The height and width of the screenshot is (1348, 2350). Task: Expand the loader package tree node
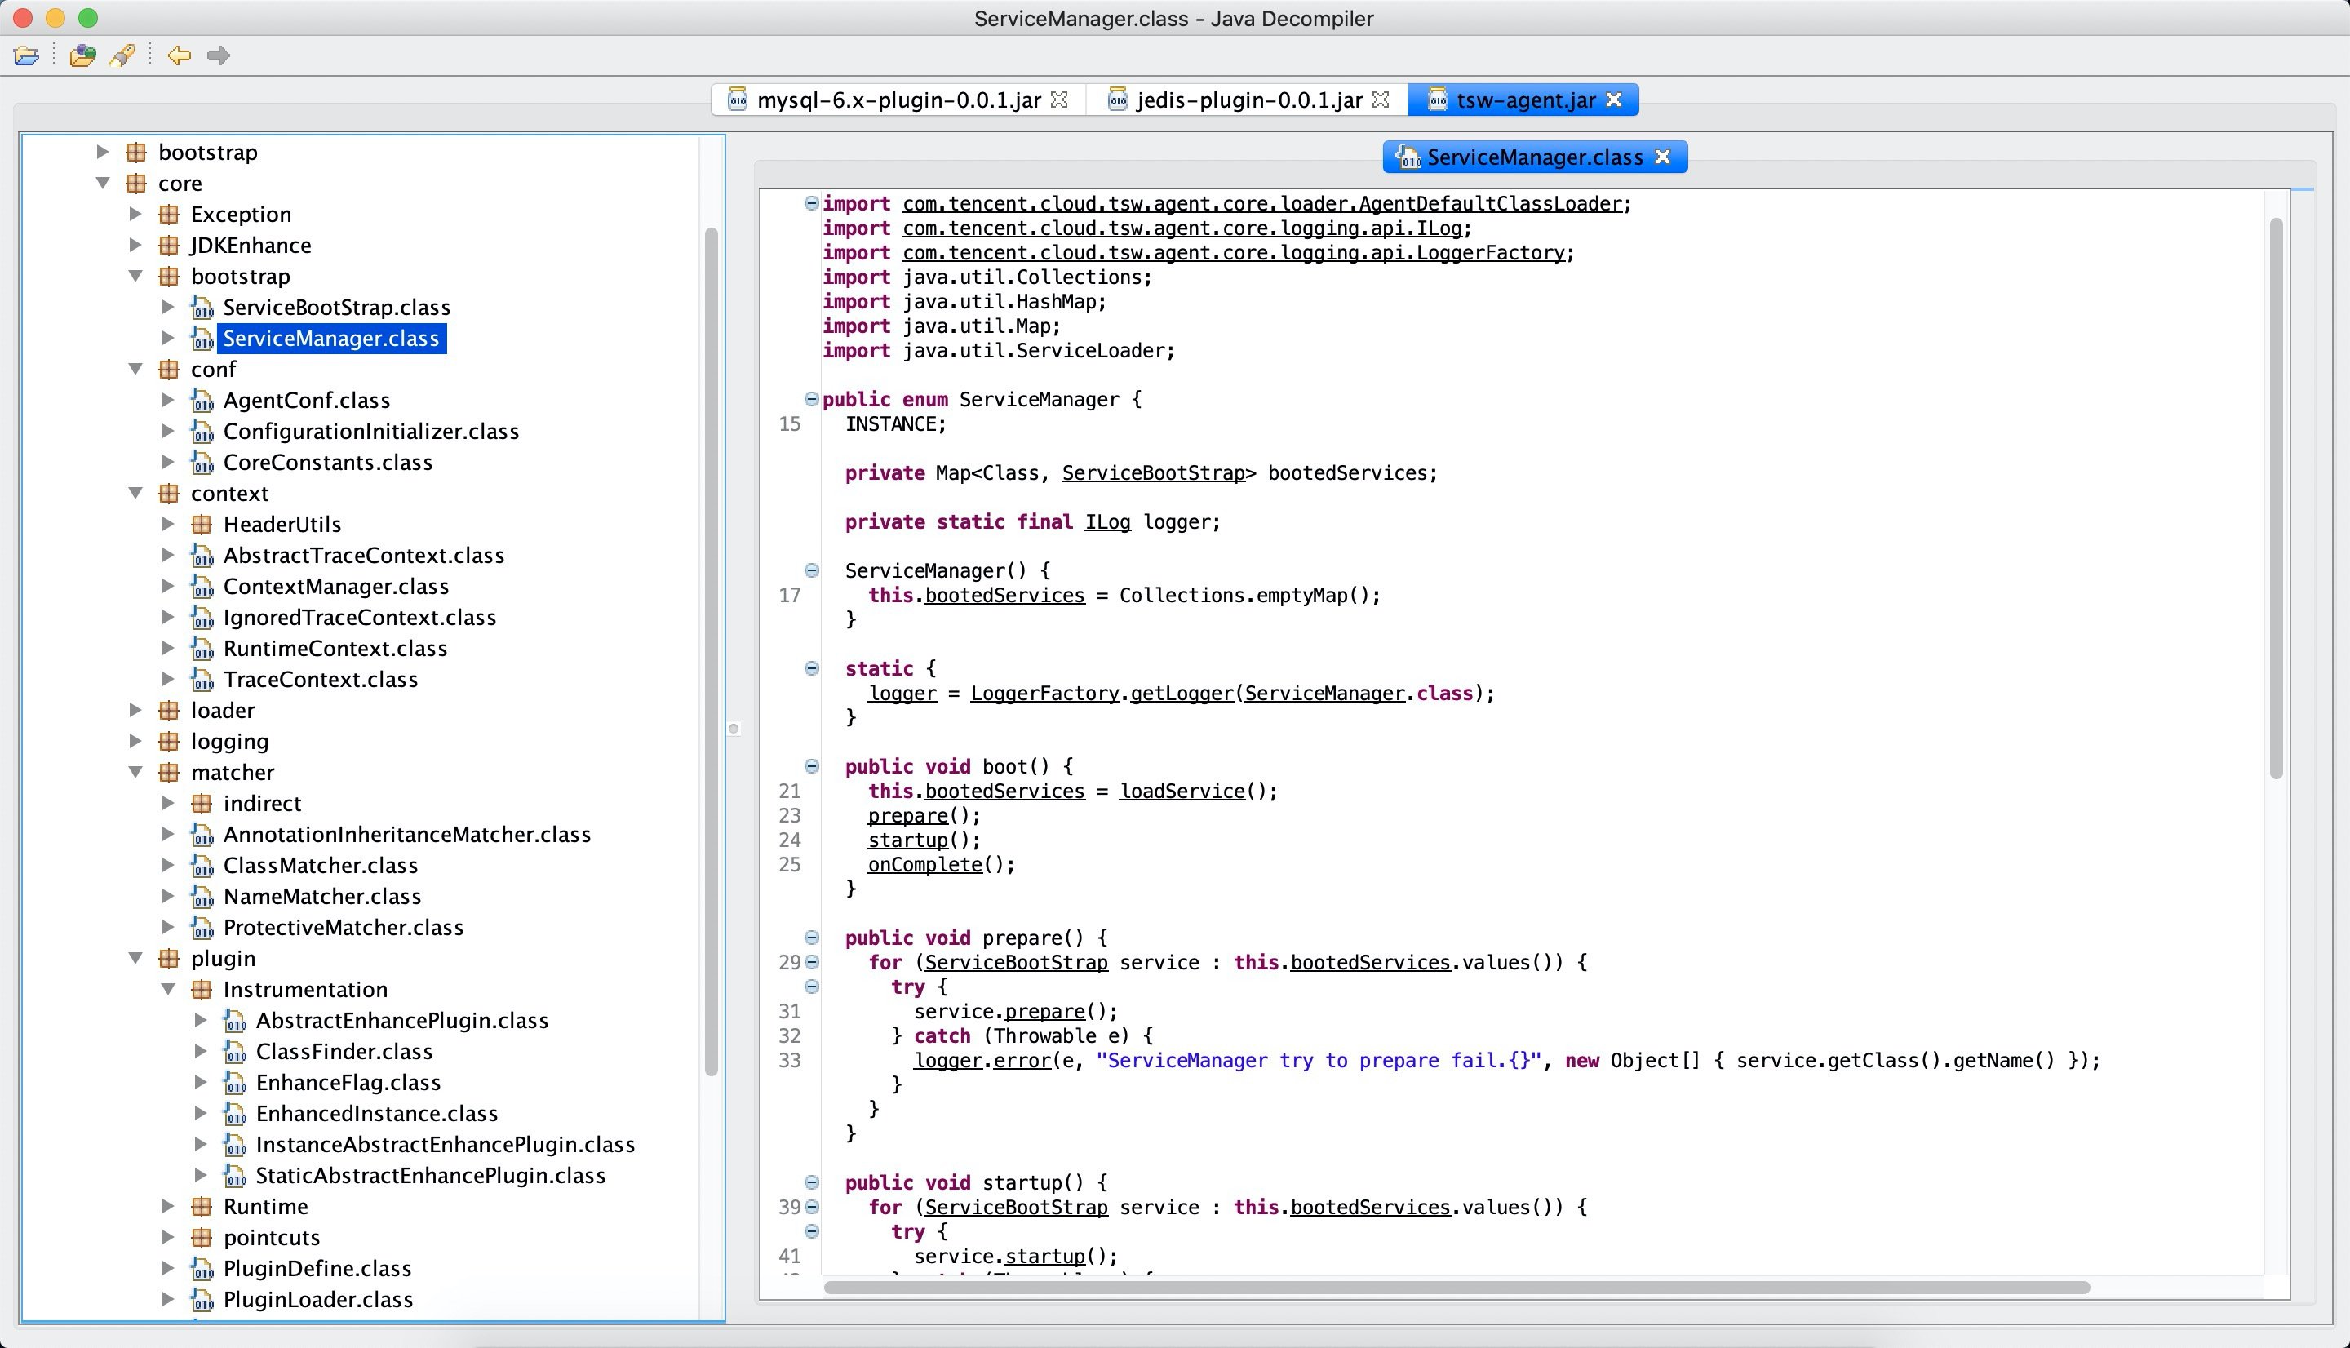[136, 710]
